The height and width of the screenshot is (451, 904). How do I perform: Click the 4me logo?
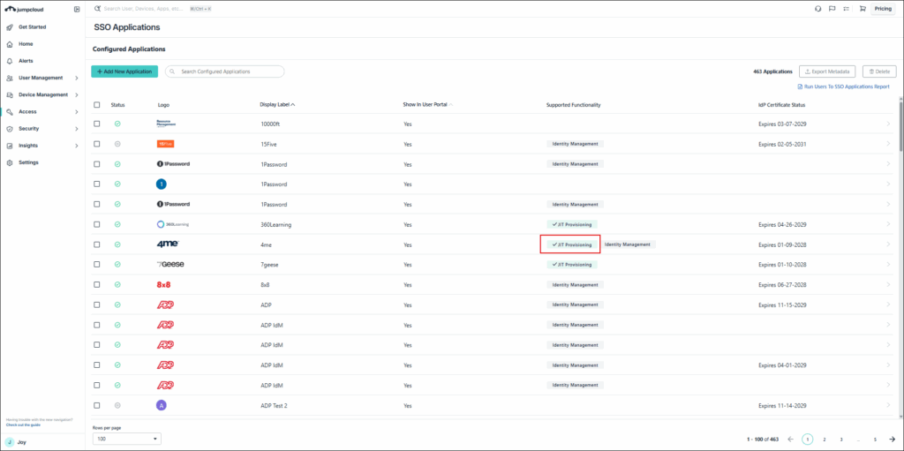(x=168, y=244)
